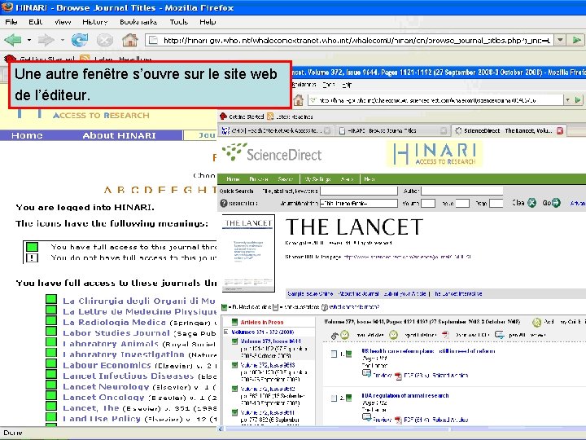Image resolution: width=586 pixels, height=440 pixels.
Task: Click Home icon in ScienceDirect Firefox window
Action: [298, 100]
